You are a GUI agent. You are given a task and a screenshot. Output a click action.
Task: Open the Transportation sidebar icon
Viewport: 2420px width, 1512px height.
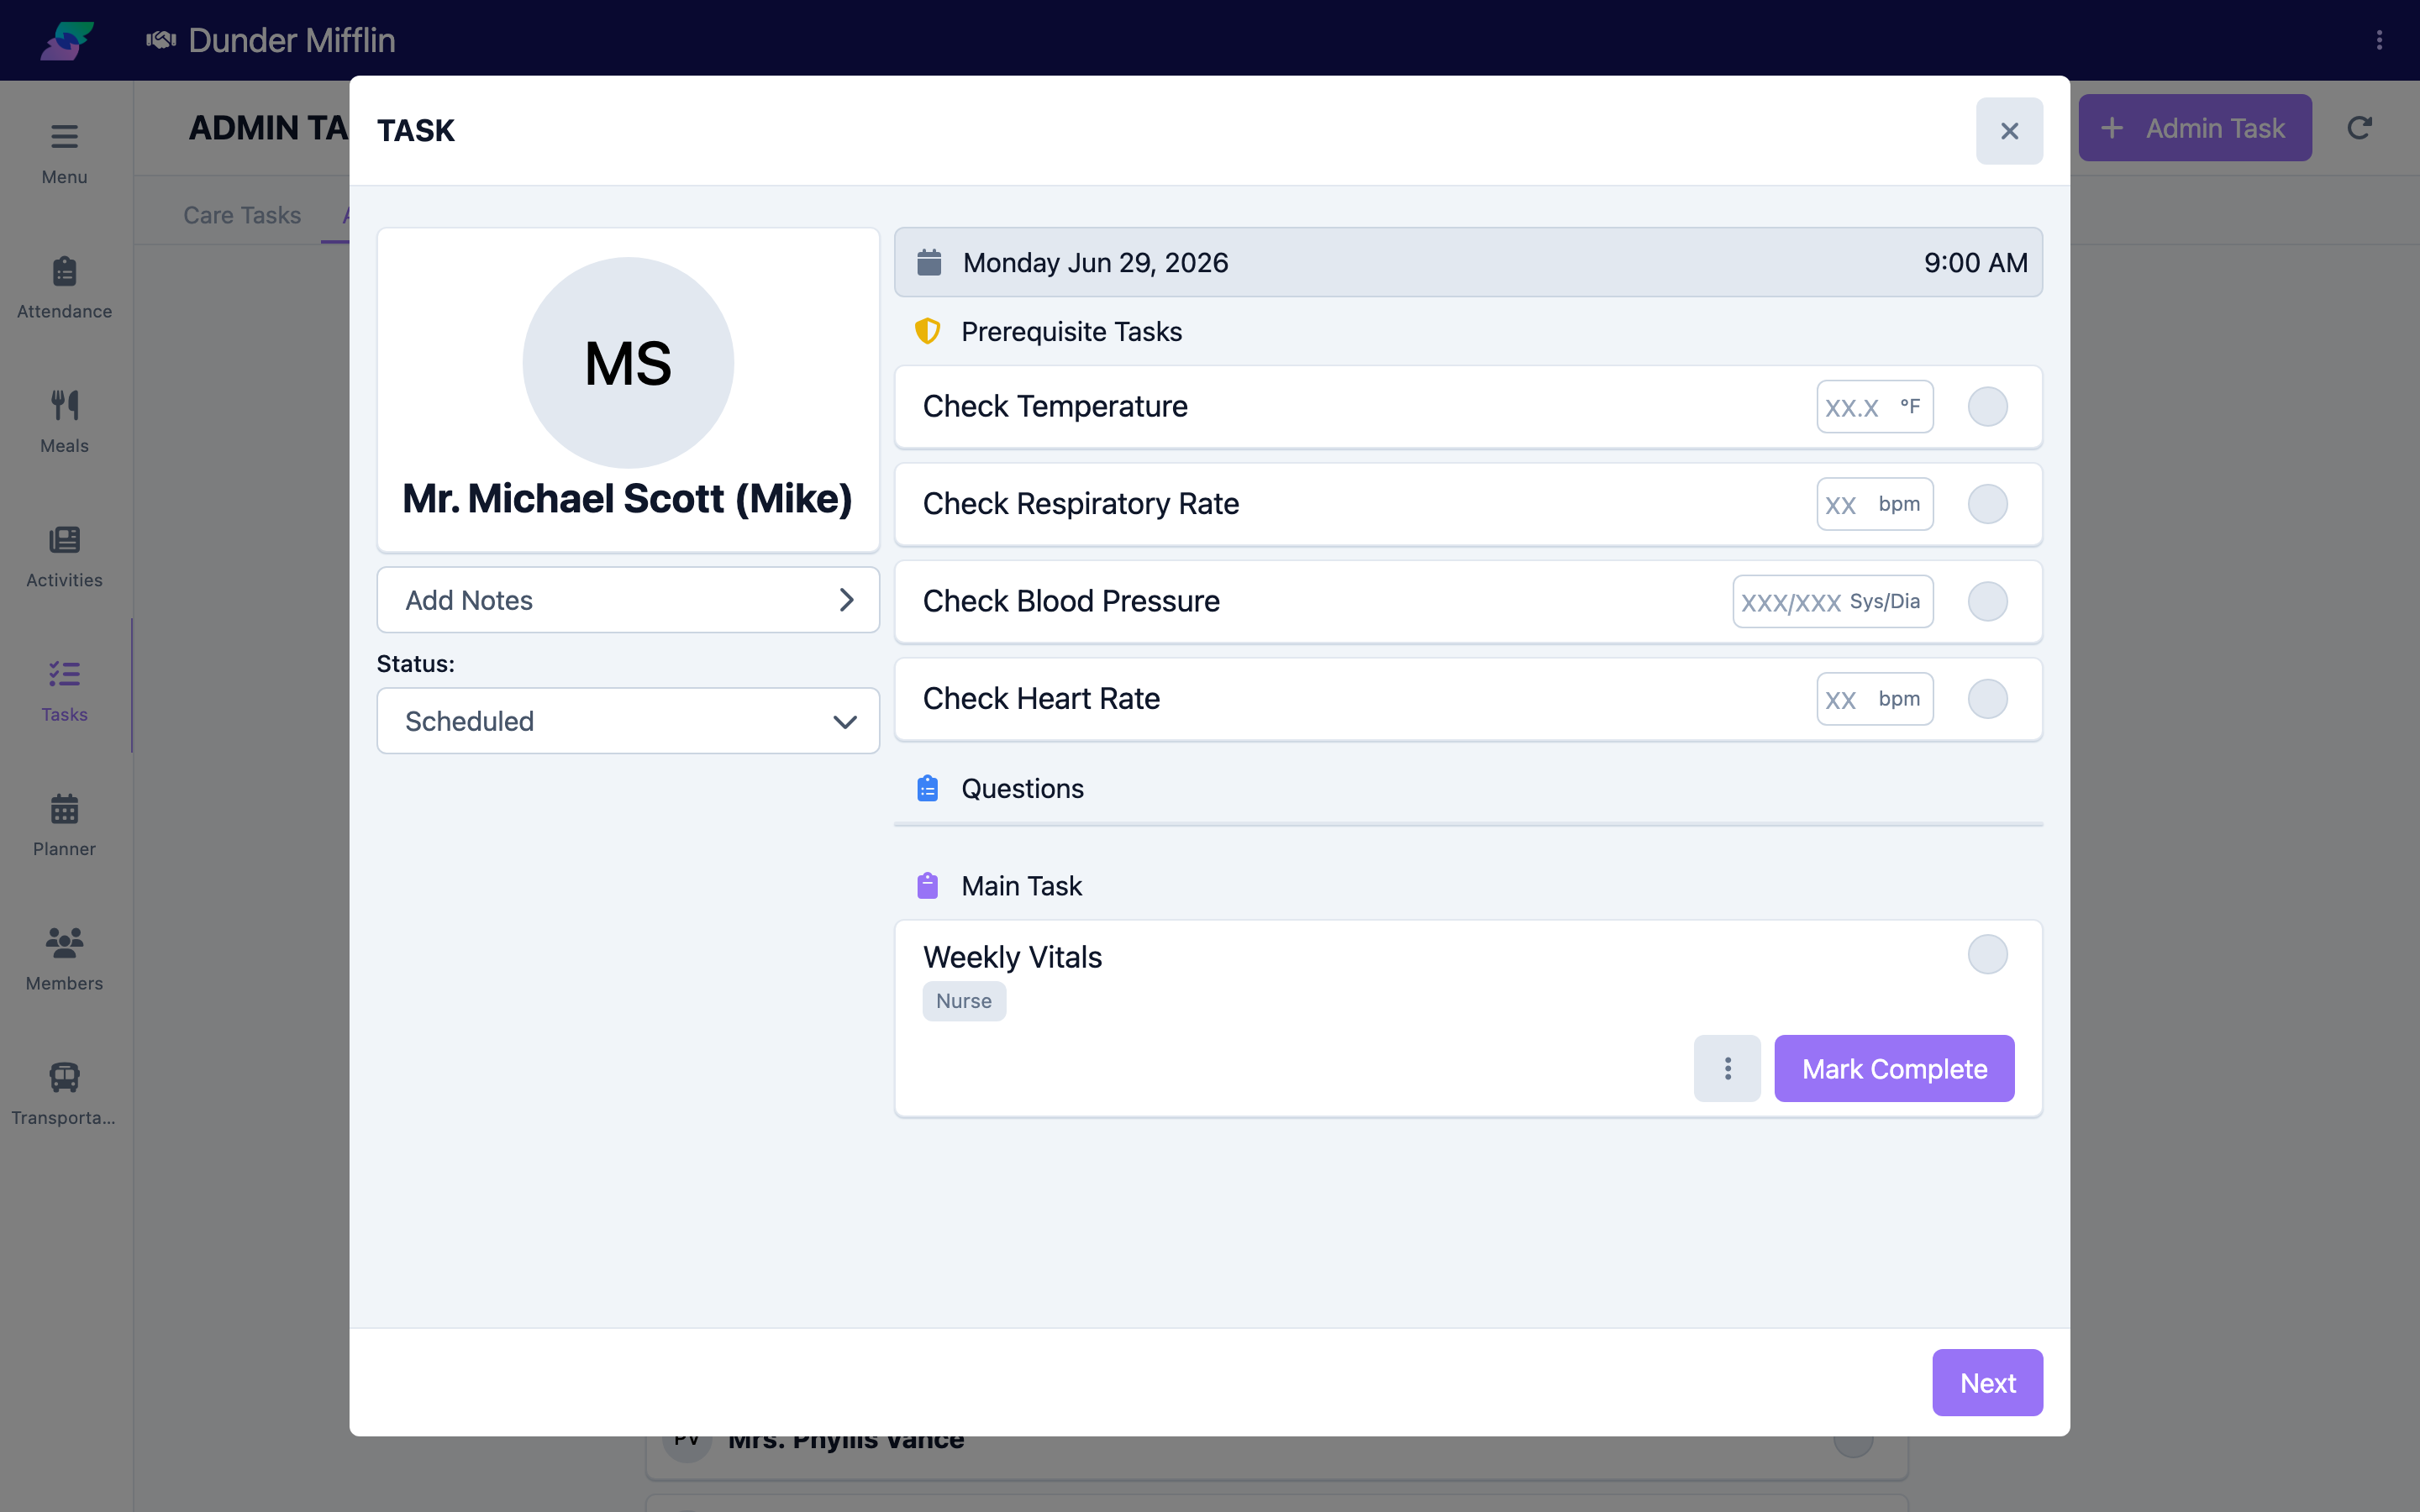(x=64, y=1093)
